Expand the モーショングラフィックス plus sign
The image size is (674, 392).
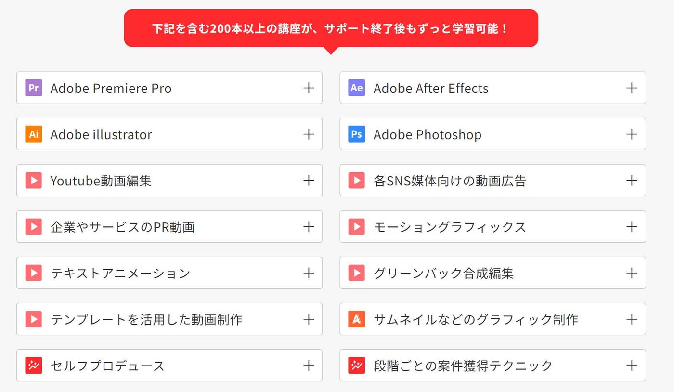(x=632, y=227)
